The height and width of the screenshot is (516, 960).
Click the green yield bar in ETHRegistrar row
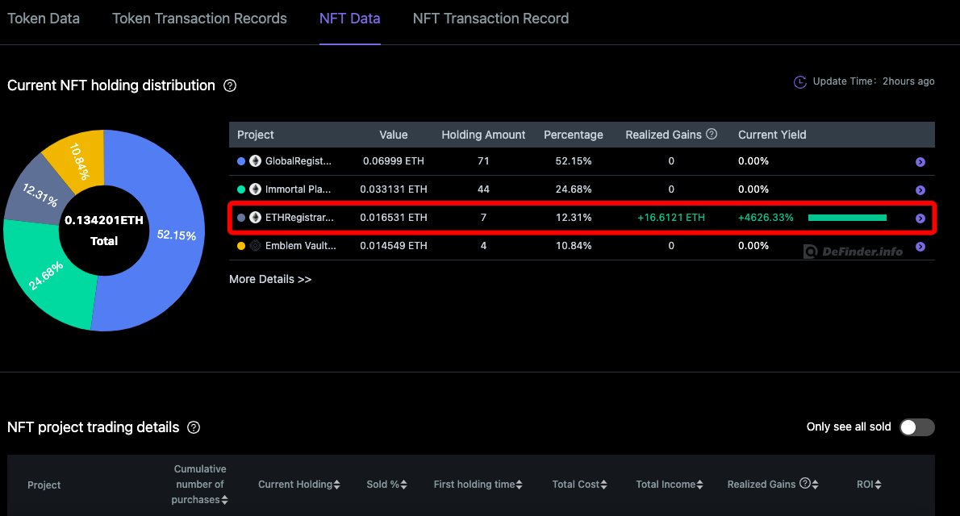pyautogui.click(x=847, y=218)
